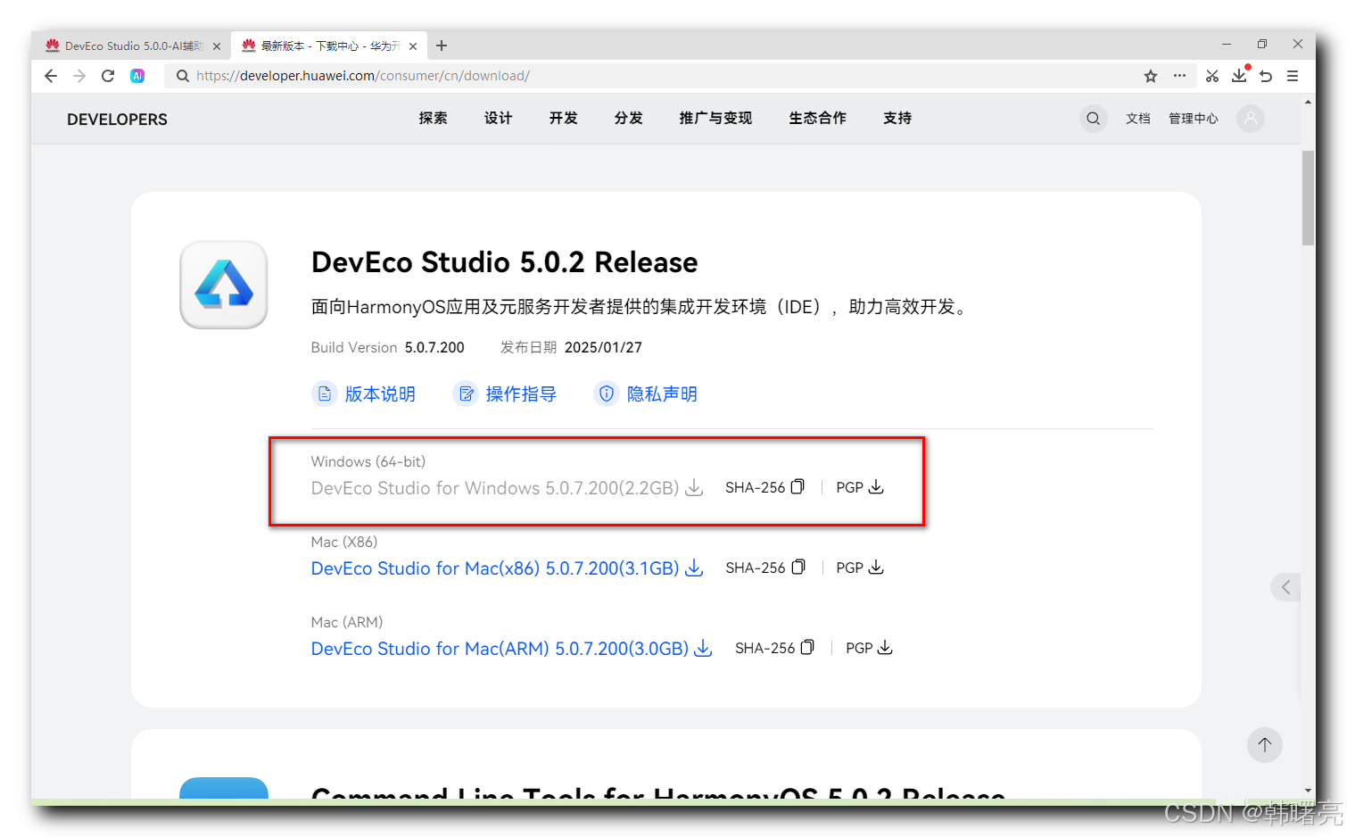Click the DevEco Studio app logo
The height and width of the screenshot is (837, 1347).
(x=224, y=285)
